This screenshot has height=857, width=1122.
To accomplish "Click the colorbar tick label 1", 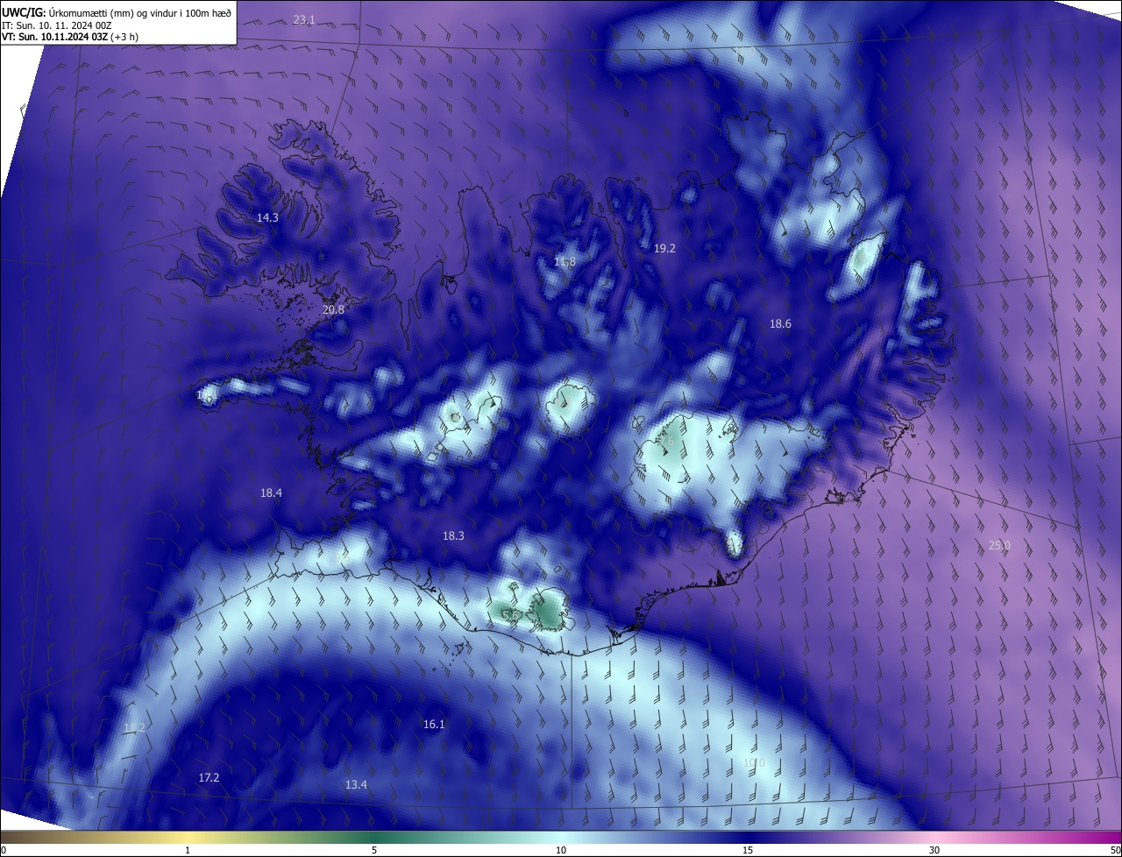I will [x=188, y=850].
